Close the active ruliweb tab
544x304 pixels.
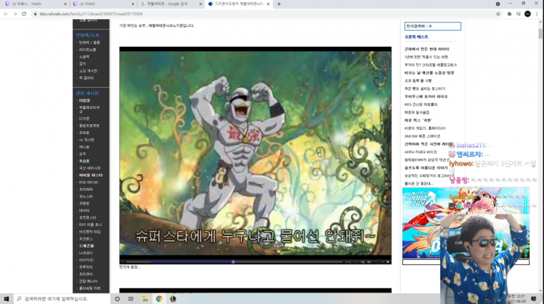pos(268,4)
